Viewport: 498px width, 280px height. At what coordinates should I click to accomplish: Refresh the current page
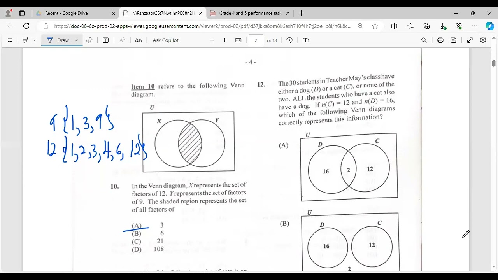[26, 26]
